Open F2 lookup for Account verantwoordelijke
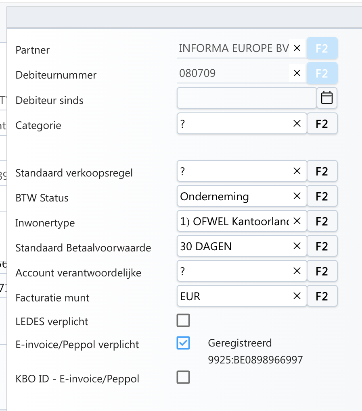This screenshot has height=411, width=362. click(x=322, y=271)
